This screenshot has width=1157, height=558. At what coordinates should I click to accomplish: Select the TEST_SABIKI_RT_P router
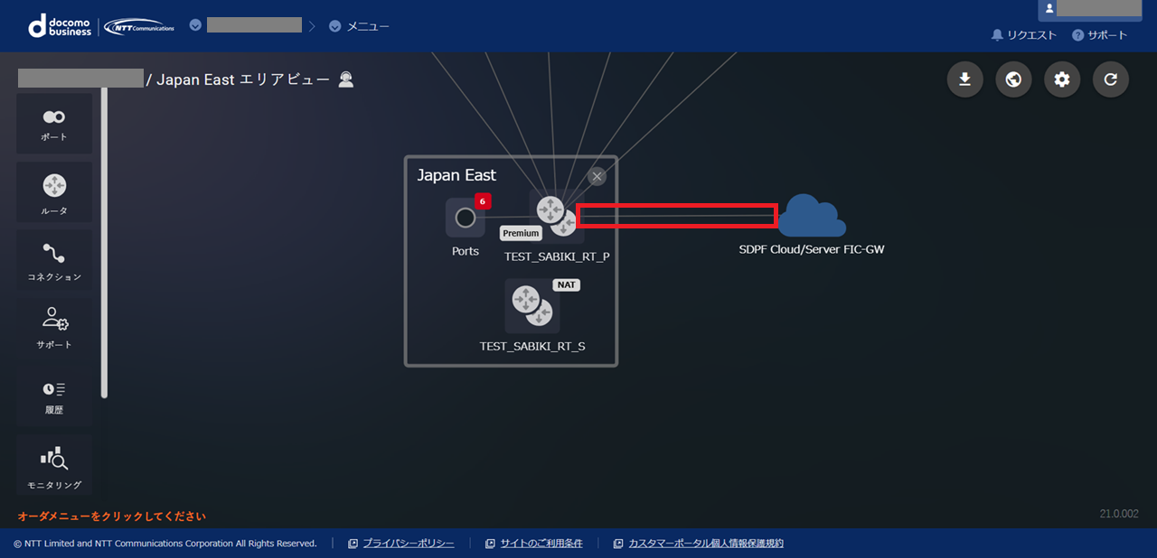555,217
